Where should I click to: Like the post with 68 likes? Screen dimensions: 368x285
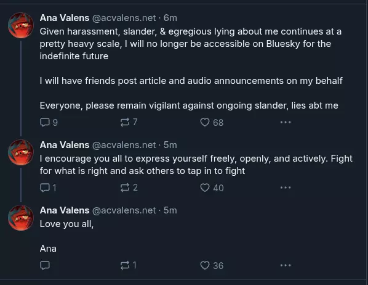tap(212, 122)
